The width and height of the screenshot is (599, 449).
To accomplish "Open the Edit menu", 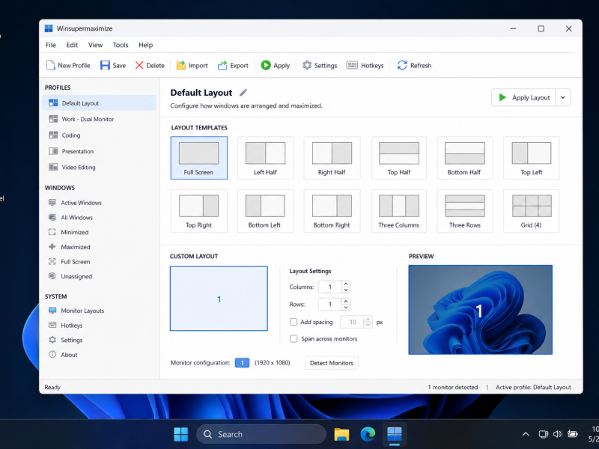I will [x=72, y=45].
